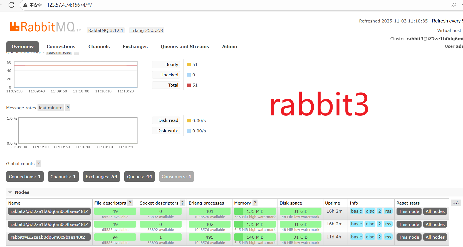
Task: Reset stats for All nodes on rabbit3 row
Action: (435, 224)
